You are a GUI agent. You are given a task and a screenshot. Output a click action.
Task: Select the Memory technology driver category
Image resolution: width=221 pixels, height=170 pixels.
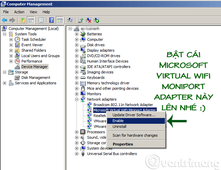pos(108,83)
